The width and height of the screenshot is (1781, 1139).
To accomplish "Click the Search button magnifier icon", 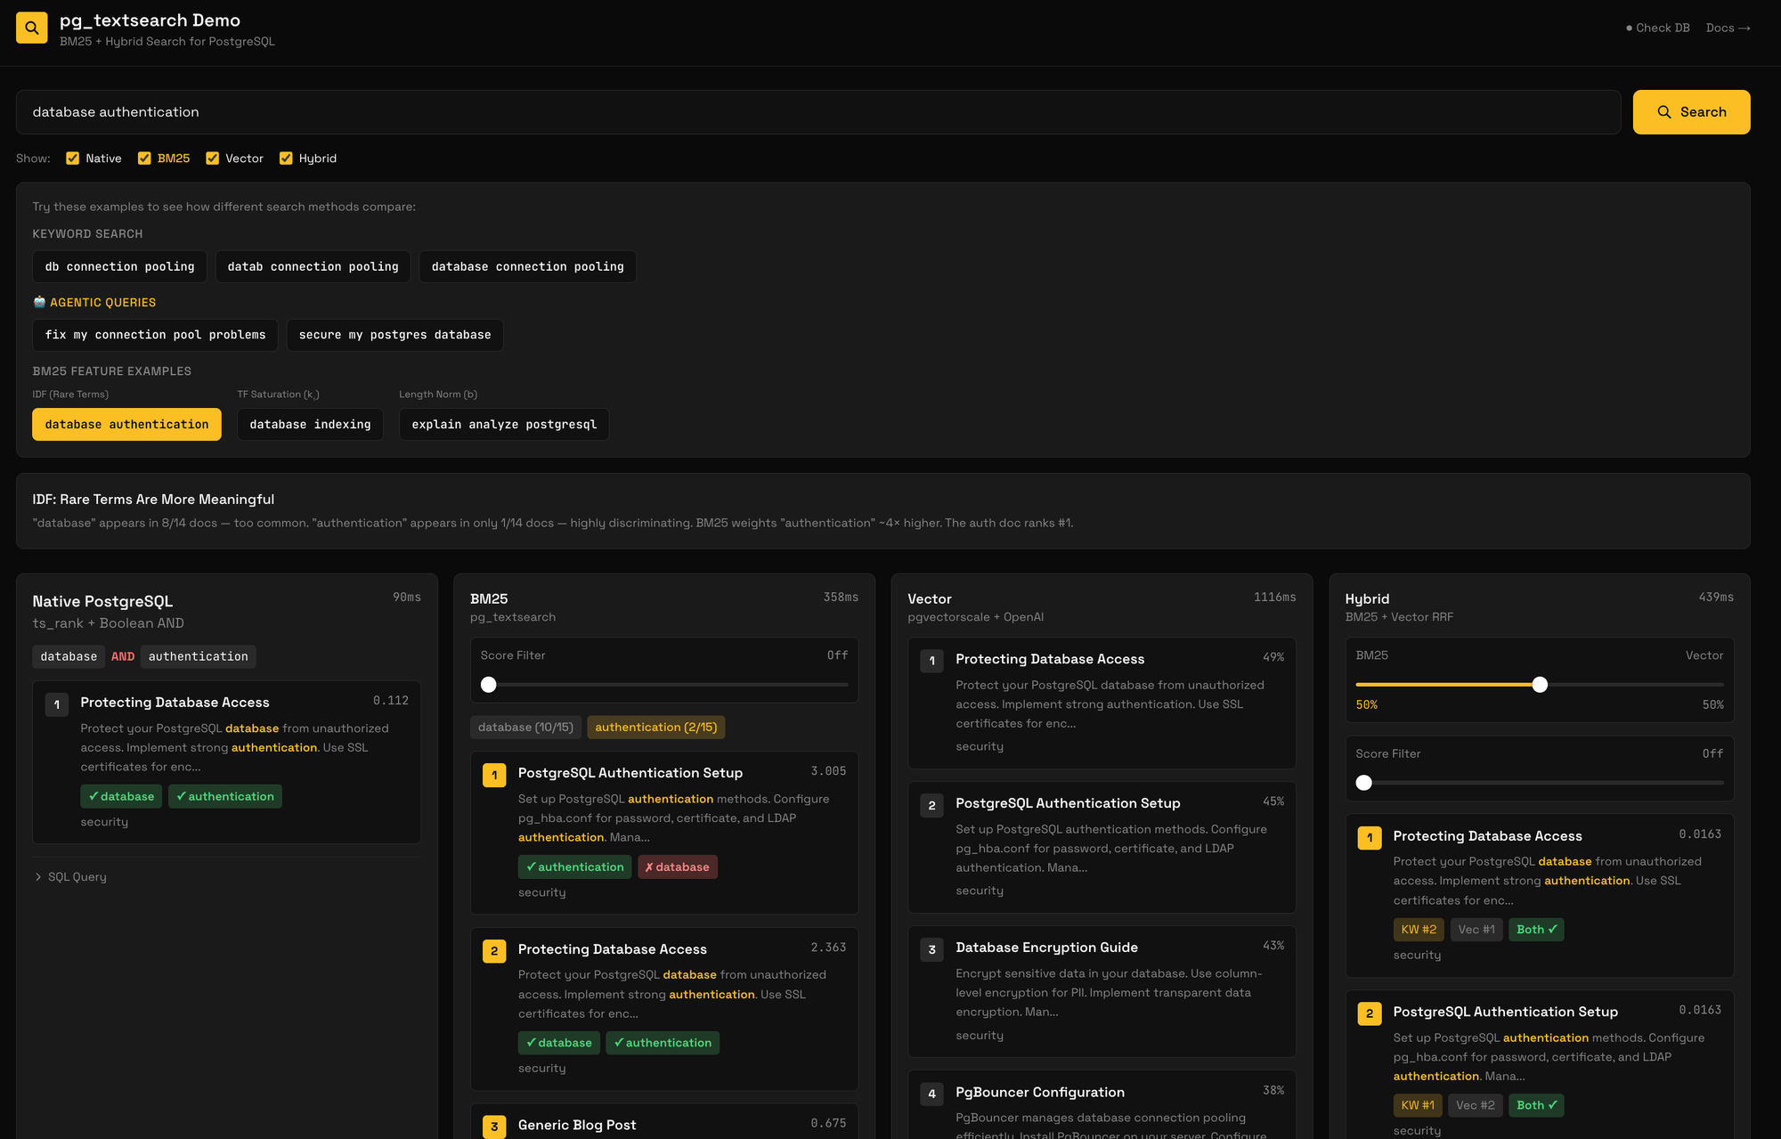I will click(x=1663, y=112).
